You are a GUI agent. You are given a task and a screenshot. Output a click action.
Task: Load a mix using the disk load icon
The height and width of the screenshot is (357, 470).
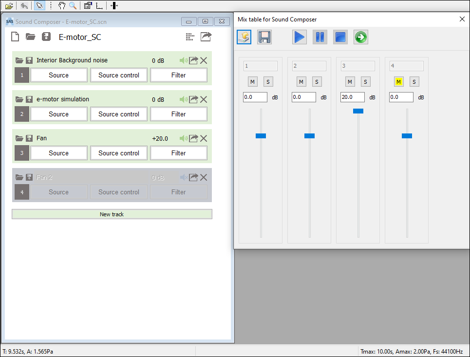pyautogui.click(x=244, y=37)
